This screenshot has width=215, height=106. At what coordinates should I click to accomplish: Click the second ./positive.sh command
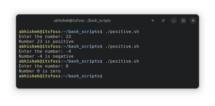(x=122, y=47)
